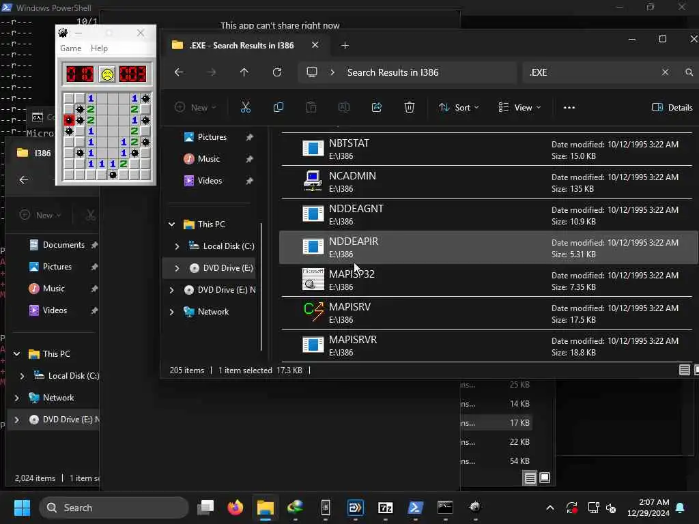
Task: Refresh the search results
Action: coord(277,72)
